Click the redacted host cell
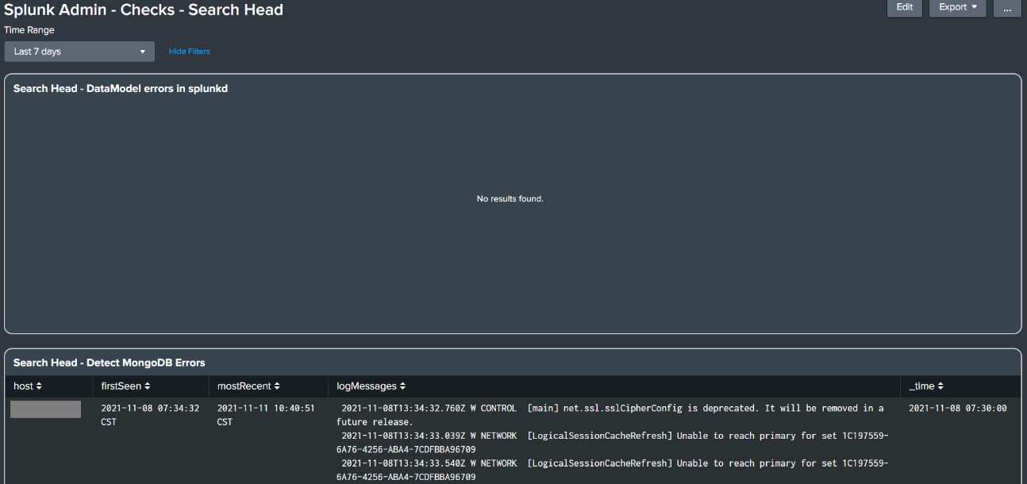Viewport: 1027px width, 484px height. [45, 409]
